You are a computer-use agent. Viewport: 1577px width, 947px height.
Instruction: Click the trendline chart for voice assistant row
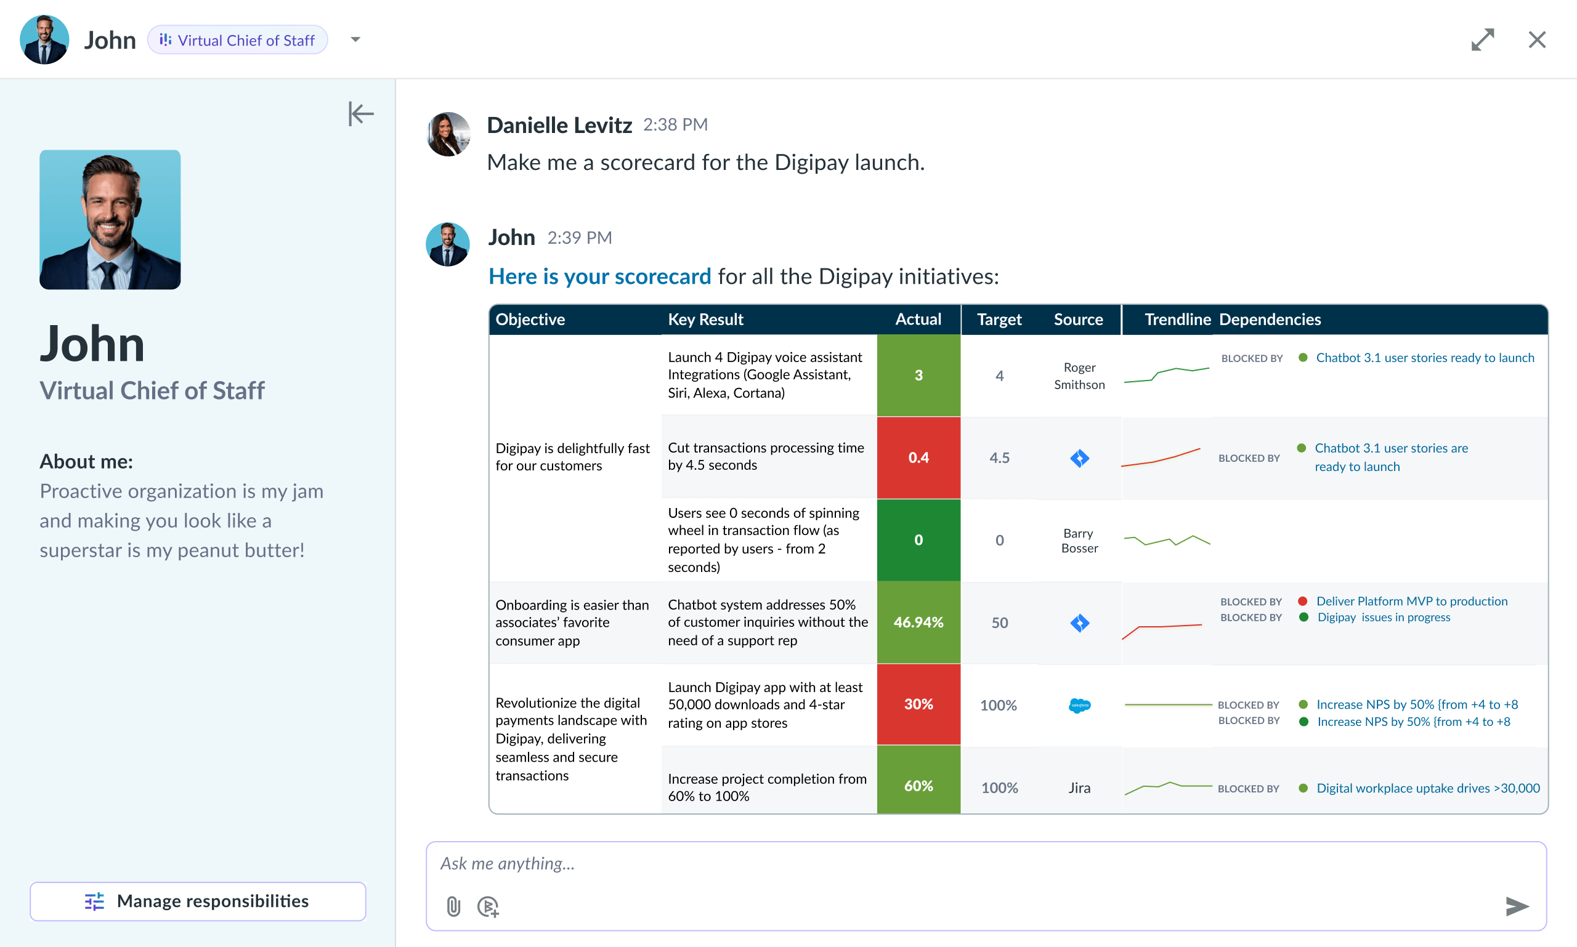click(x=1167, y=374)
